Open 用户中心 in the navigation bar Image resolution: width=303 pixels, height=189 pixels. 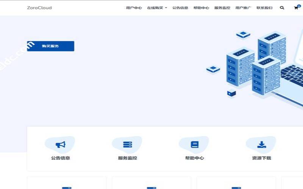134,8
